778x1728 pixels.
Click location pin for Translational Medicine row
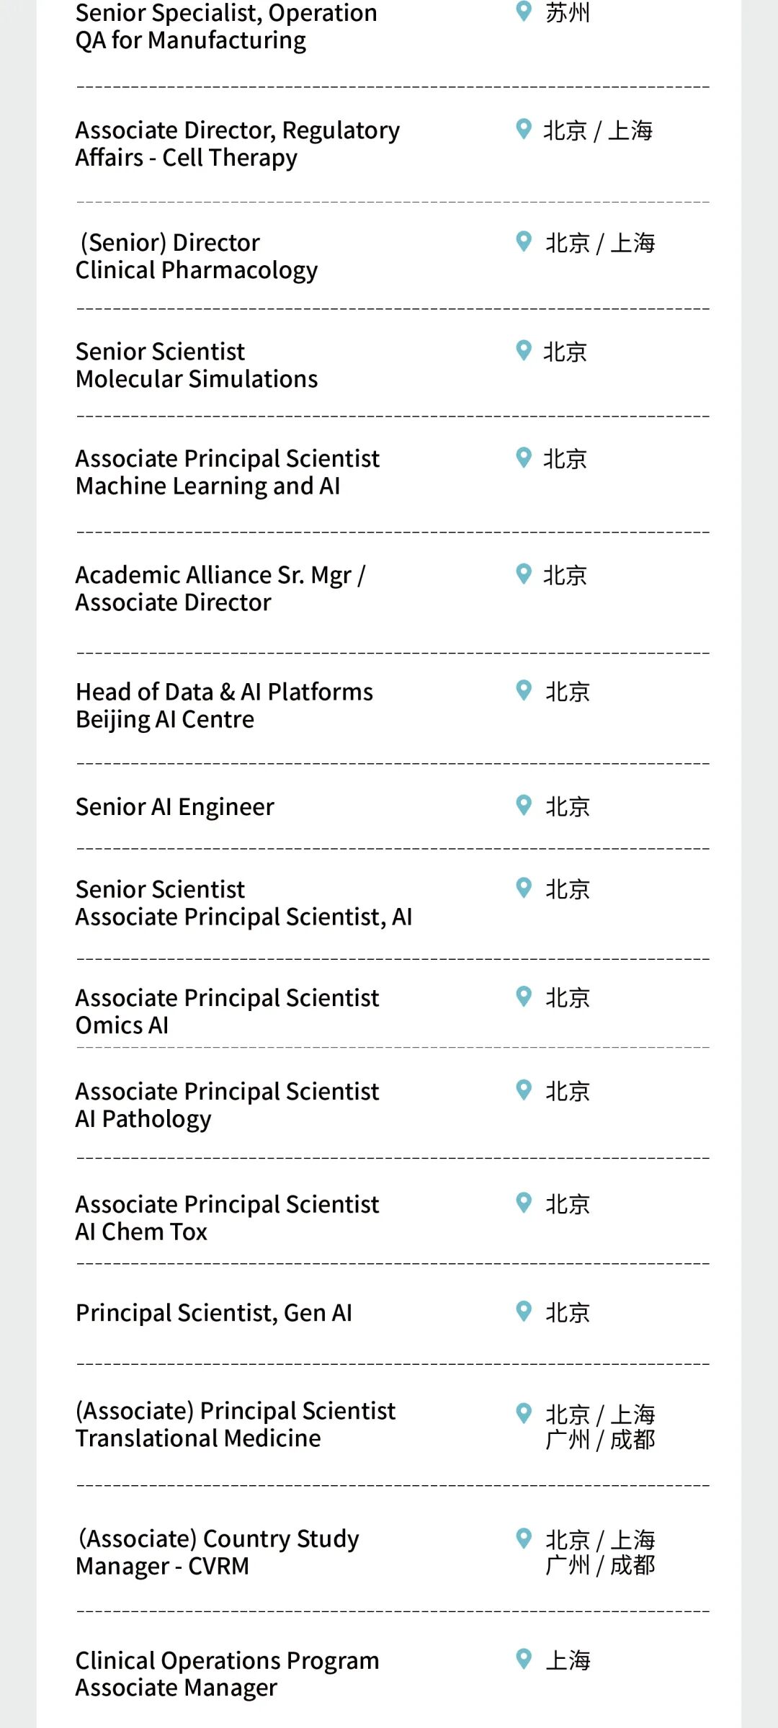[x=524, y=1413]
